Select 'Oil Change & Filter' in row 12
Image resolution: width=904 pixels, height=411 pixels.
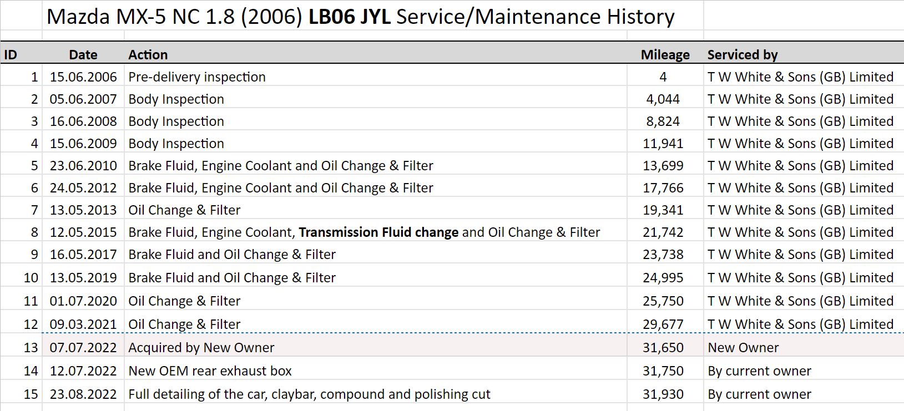tap(376, 324)
